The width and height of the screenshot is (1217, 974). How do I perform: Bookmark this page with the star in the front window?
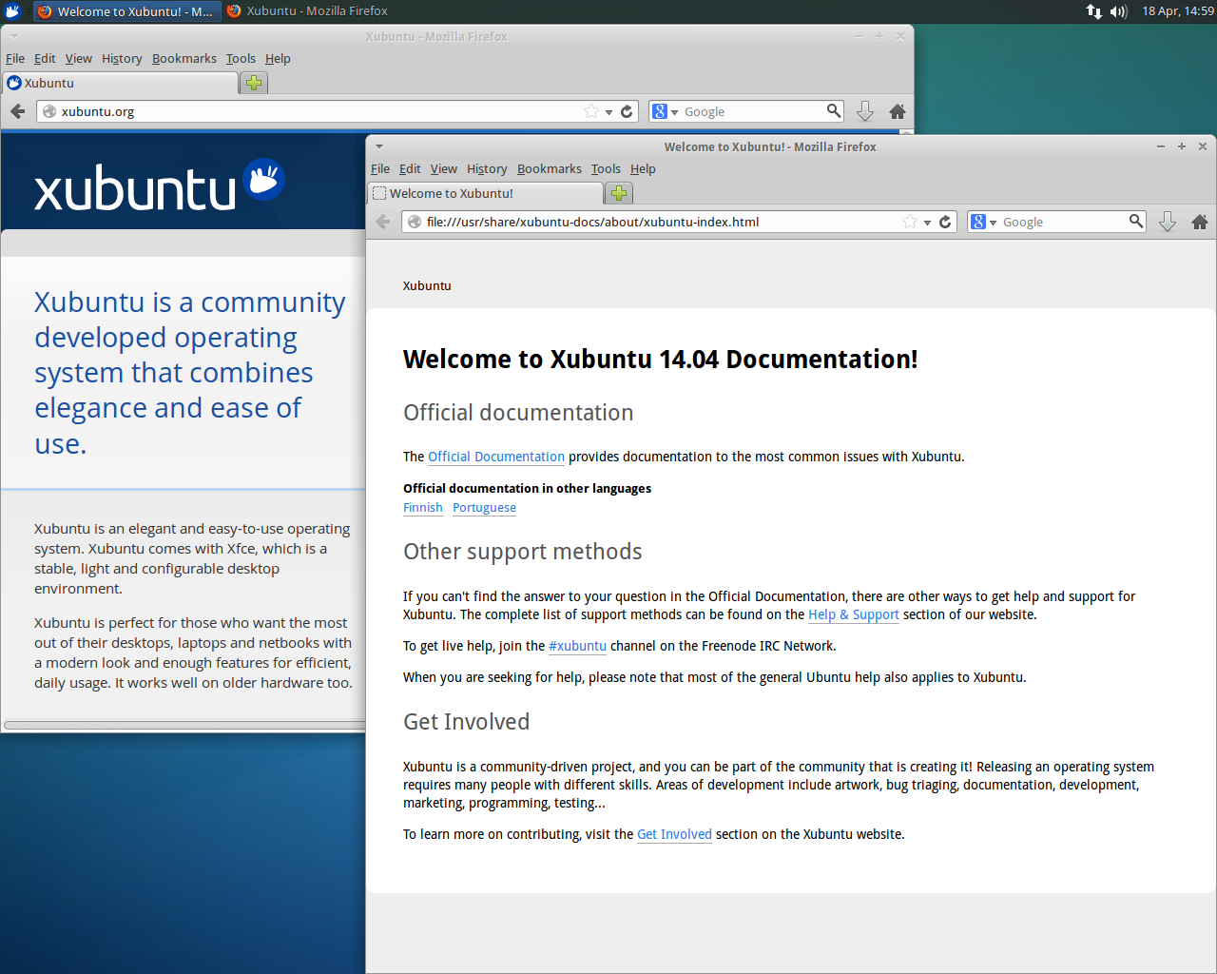click(x=910, y=222)
